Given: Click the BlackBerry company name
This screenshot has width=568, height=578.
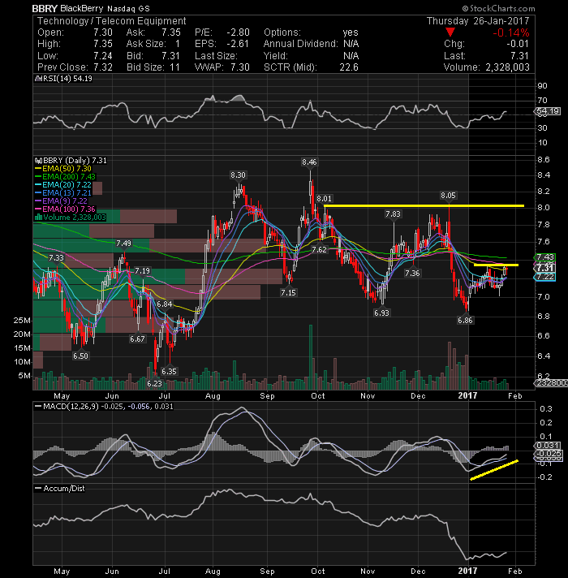Looking at the screenshot, I should click(x=83, y=8).
